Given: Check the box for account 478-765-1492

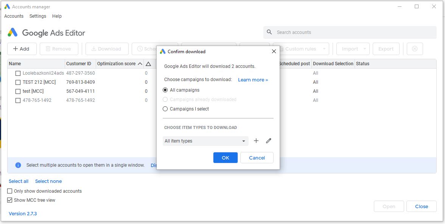Looking at the screenshot, I should (18, 100).
